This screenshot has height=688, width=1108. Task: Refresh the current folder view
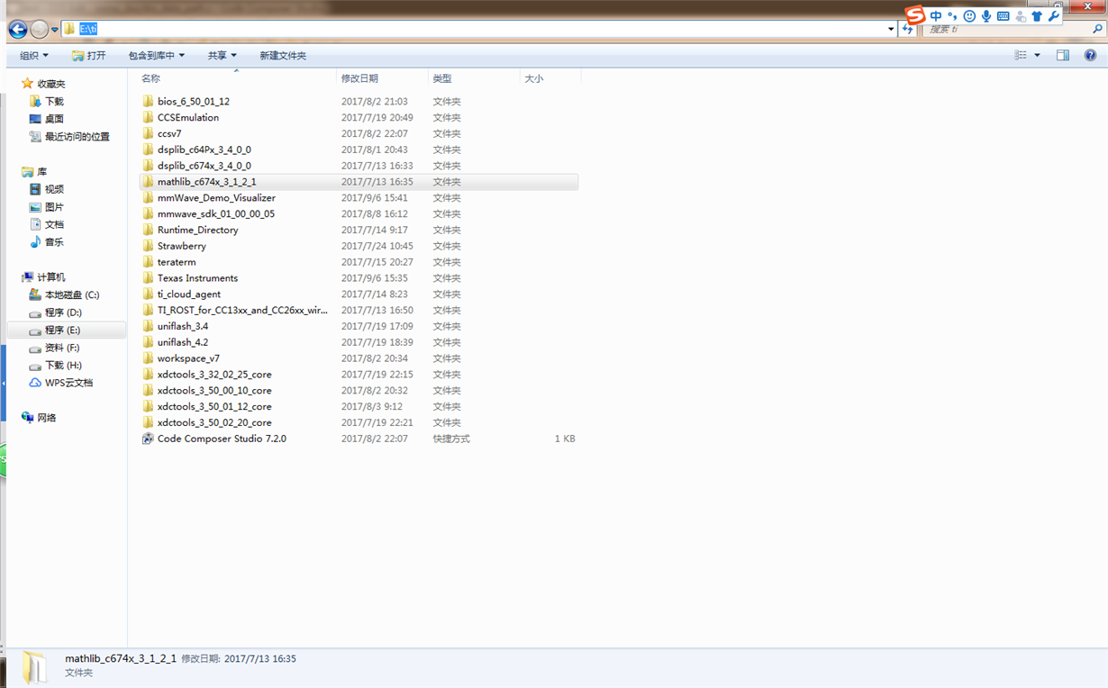pos(908,29)
